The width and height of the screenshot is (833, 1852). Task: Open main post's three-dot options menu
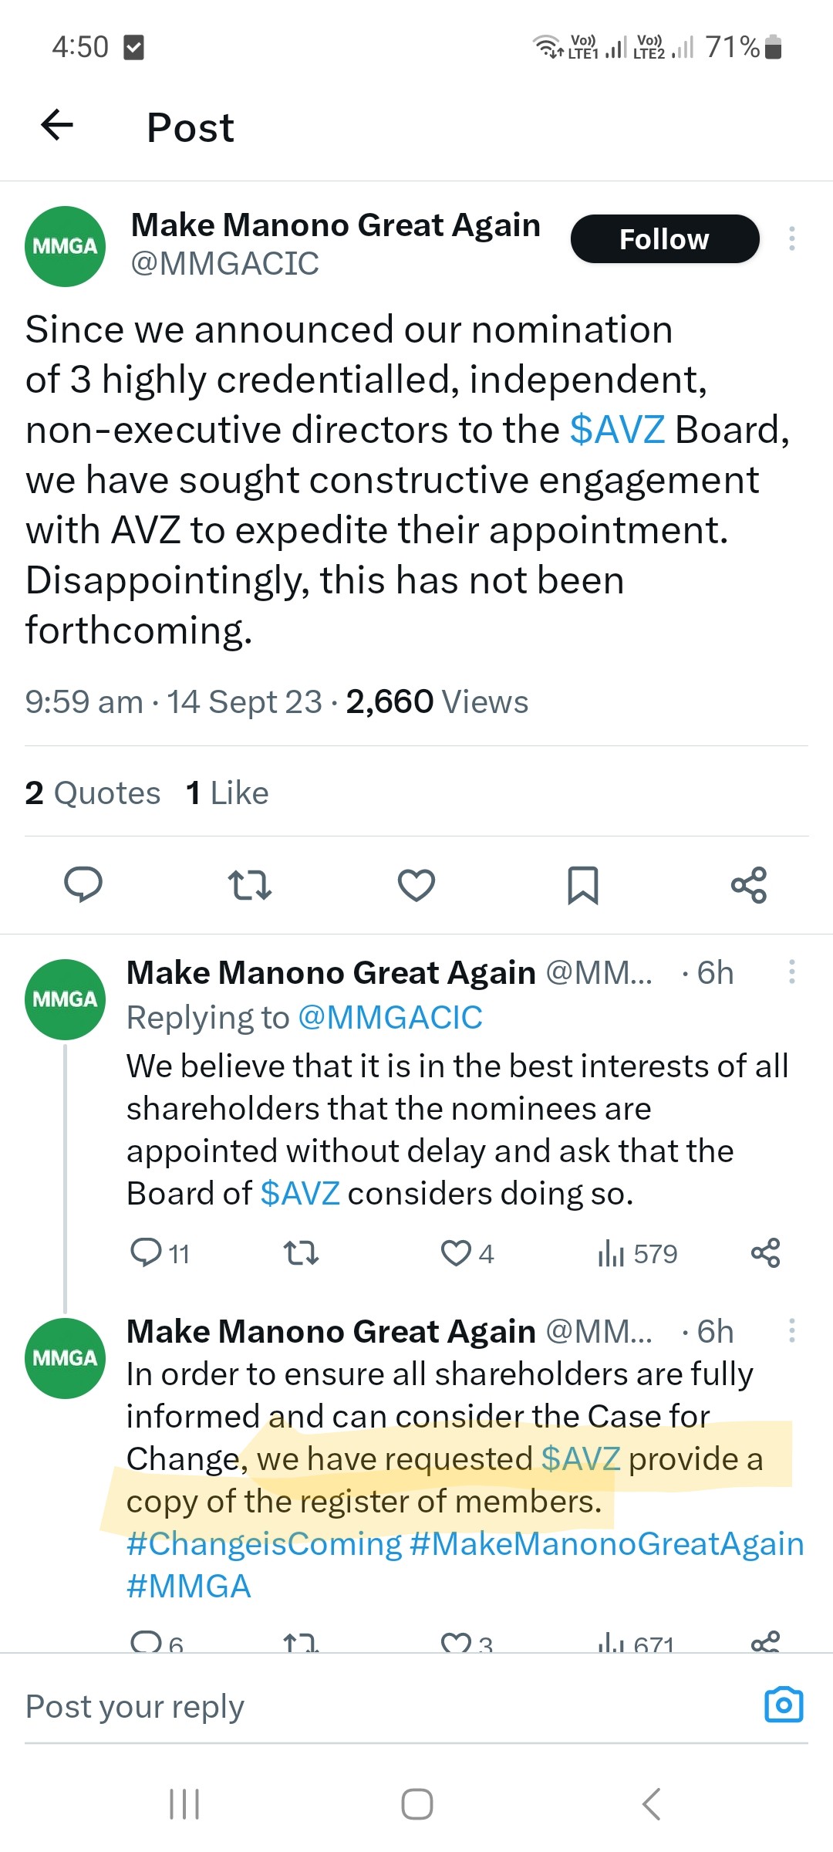click(791, 238)
